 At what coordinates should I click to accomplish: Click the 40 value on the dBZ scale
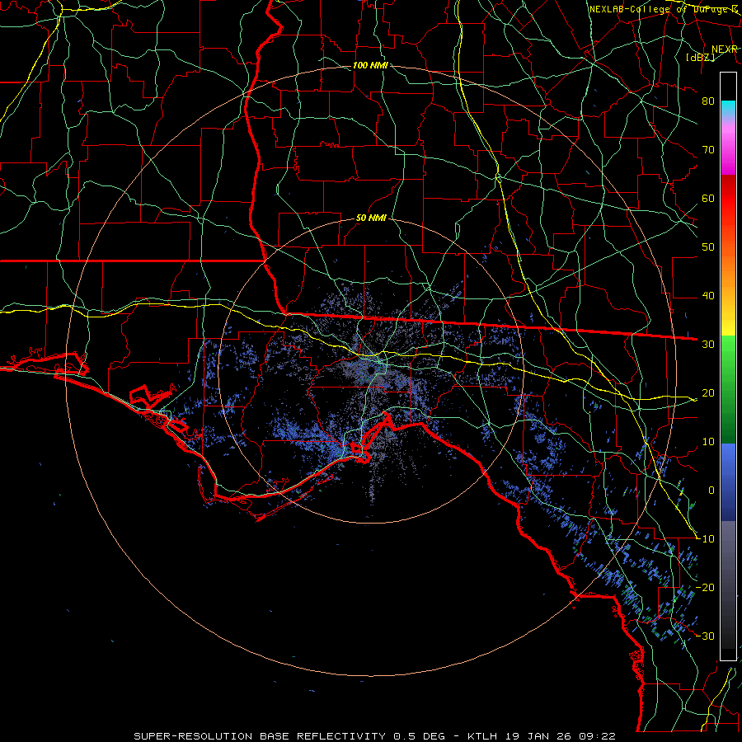tap(708, 296)
